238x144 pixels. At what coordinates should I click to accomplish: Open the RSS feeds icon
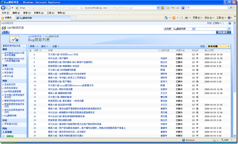click(174, 18)
